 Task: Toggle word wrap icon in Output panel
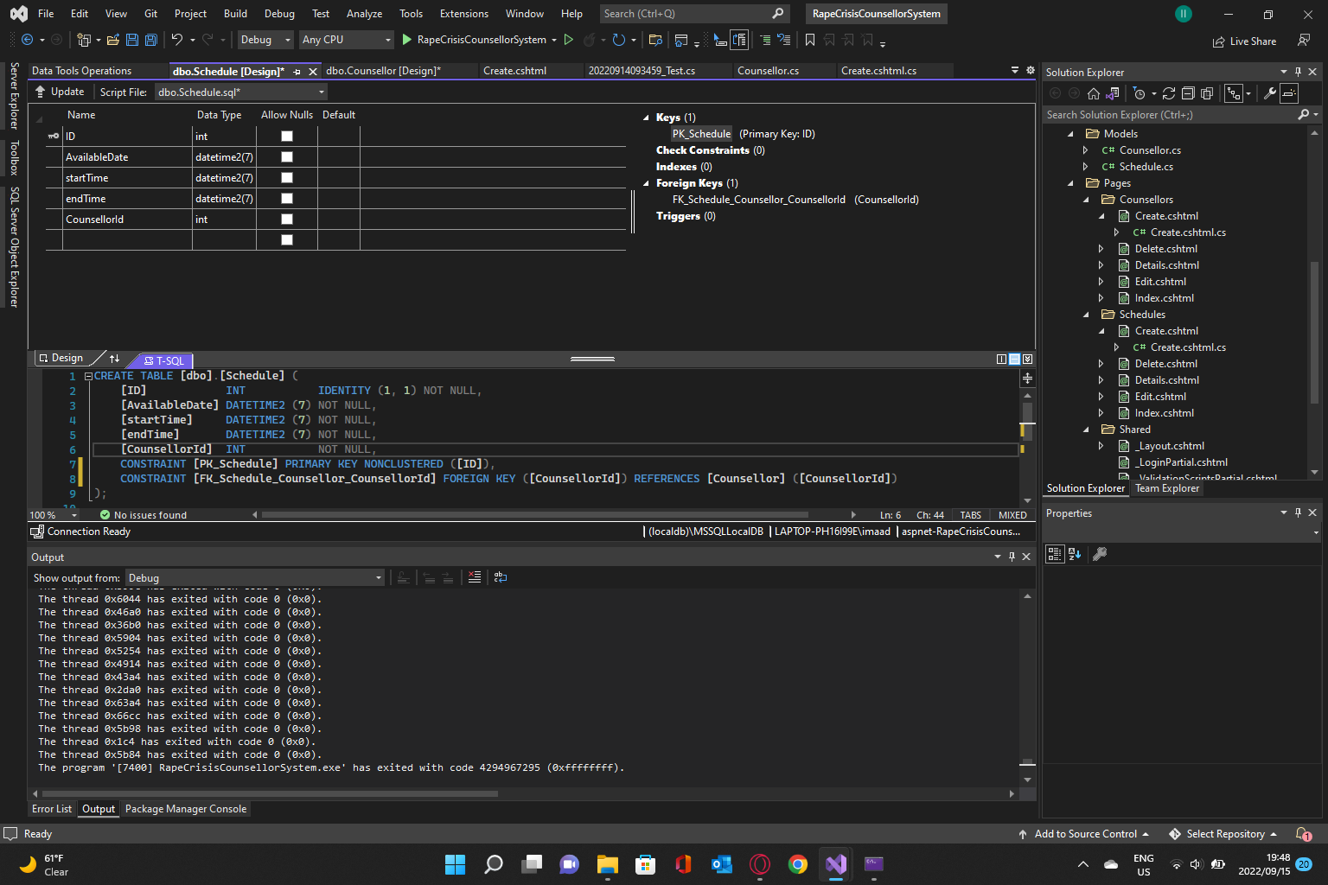[500, 577]
